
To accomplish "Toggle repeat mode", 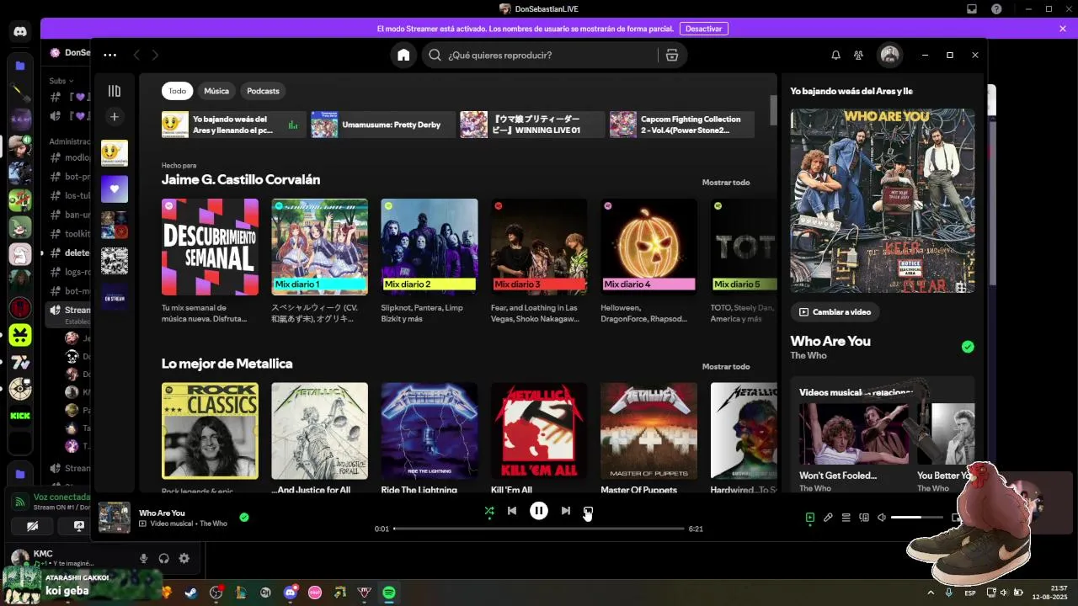I will pyautogui.click(x=588, y=511).
